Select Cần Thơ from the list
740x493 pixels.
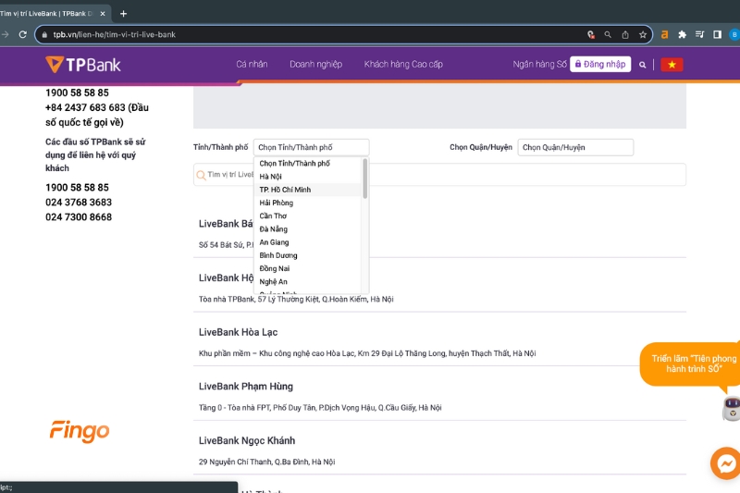[x=308, y=216]
